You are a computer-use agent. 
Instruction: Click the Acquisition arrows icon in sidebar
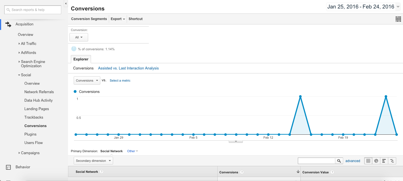(9, 24)
